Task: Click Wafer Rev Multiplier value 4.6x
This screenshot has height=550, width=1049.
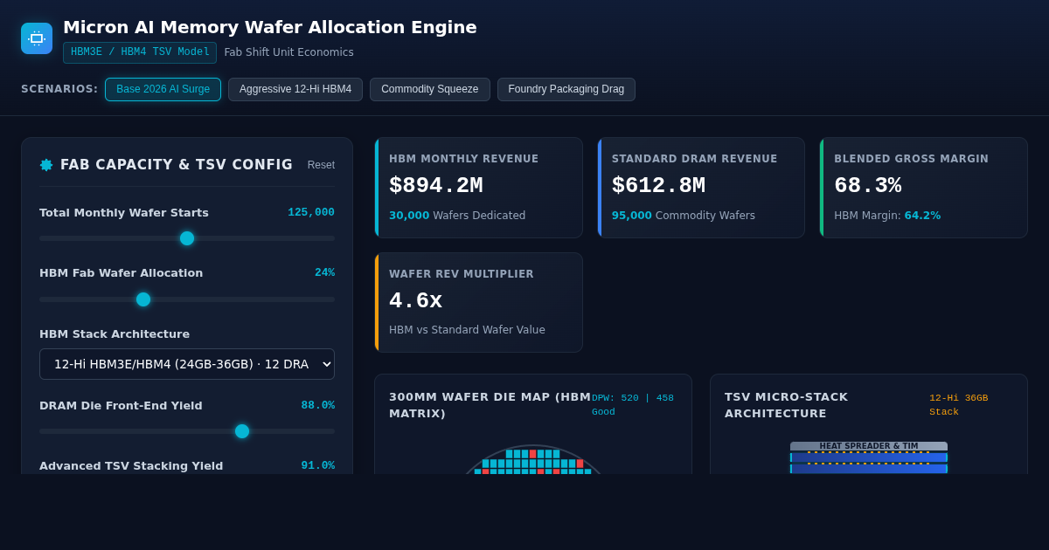Action: coord(415,301)
